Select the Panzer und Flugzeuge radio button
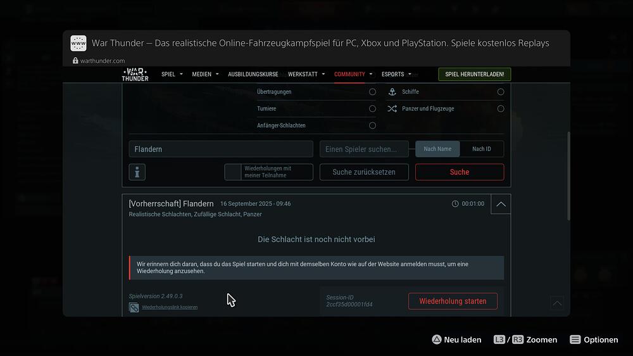This screenshot has height=356, width=633. coord(501,109)
